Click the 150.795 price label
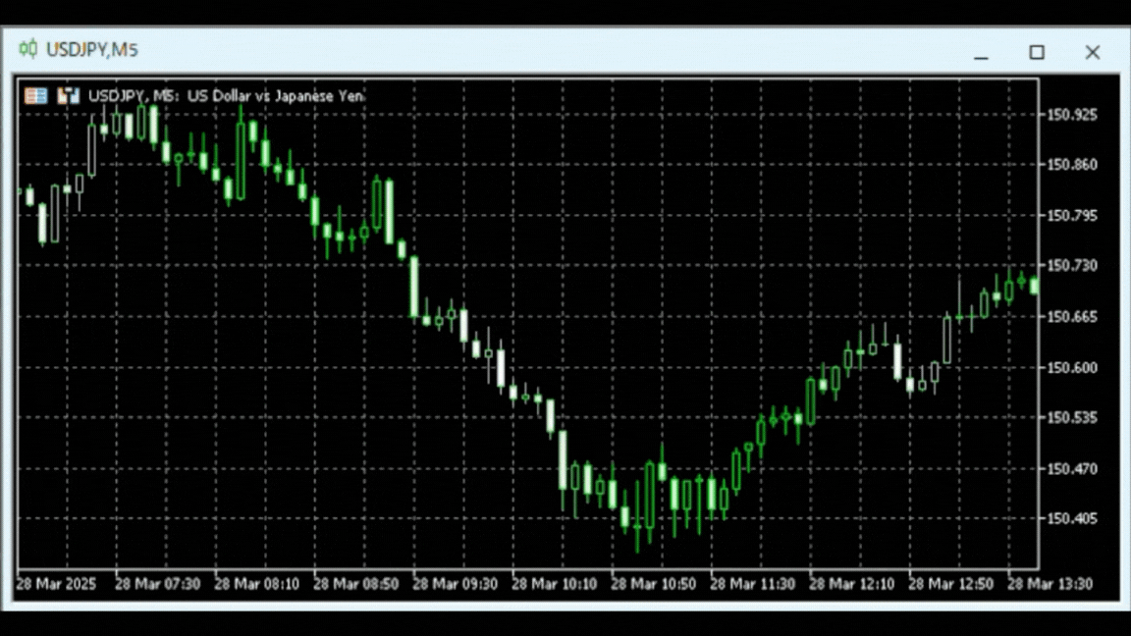1131x636 pixels. 1072,216
